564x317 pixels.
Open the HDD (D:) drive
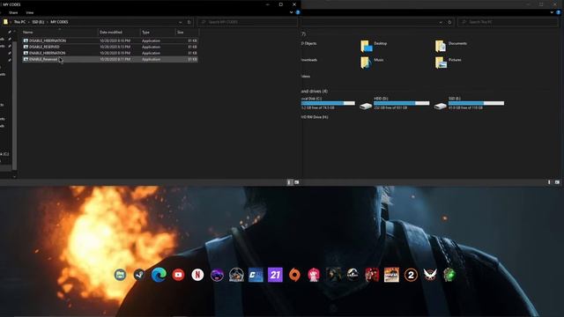click(x=395, y=103)
